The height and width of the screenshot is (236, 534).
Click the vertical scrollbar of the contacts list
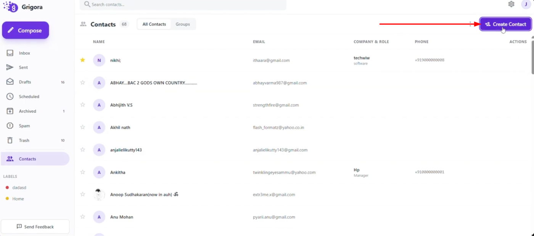tap(532, 57)
